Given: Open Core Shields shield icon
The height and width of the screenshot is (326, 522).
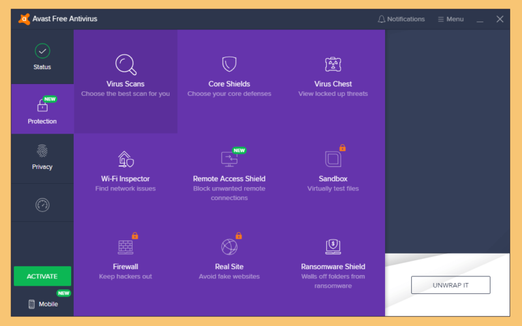Looking at the screenshot, I should [x=230, y=64].
